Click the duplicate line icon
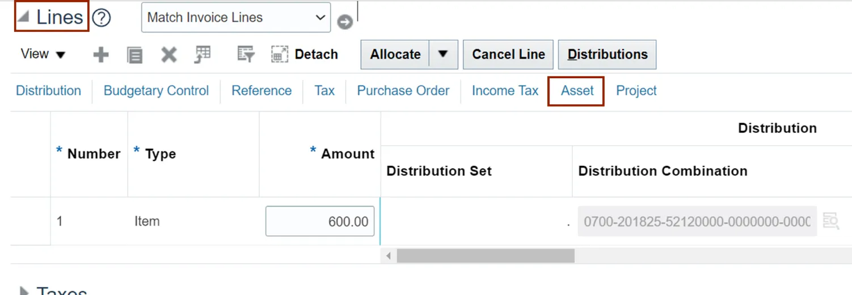The height and width of the screenshot is (295, 852). 134,55
